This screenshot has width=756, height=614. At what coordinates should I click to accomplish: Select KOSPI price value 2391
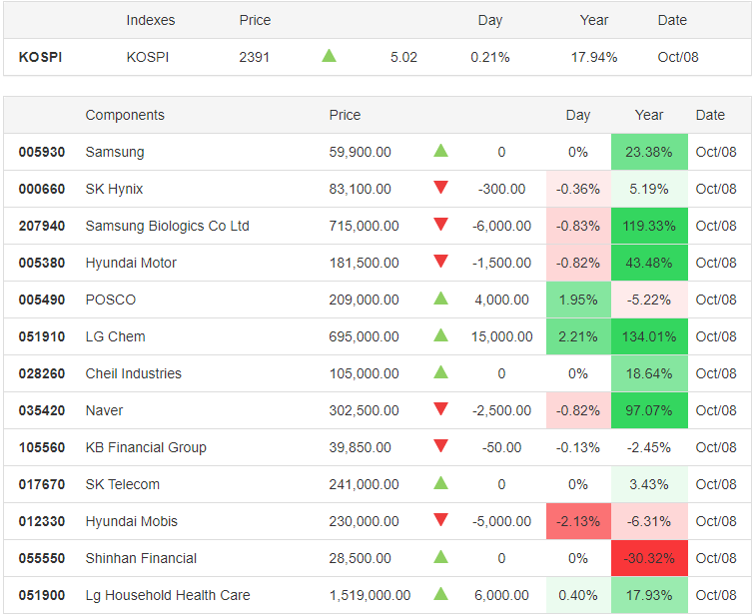pos(254,57)
